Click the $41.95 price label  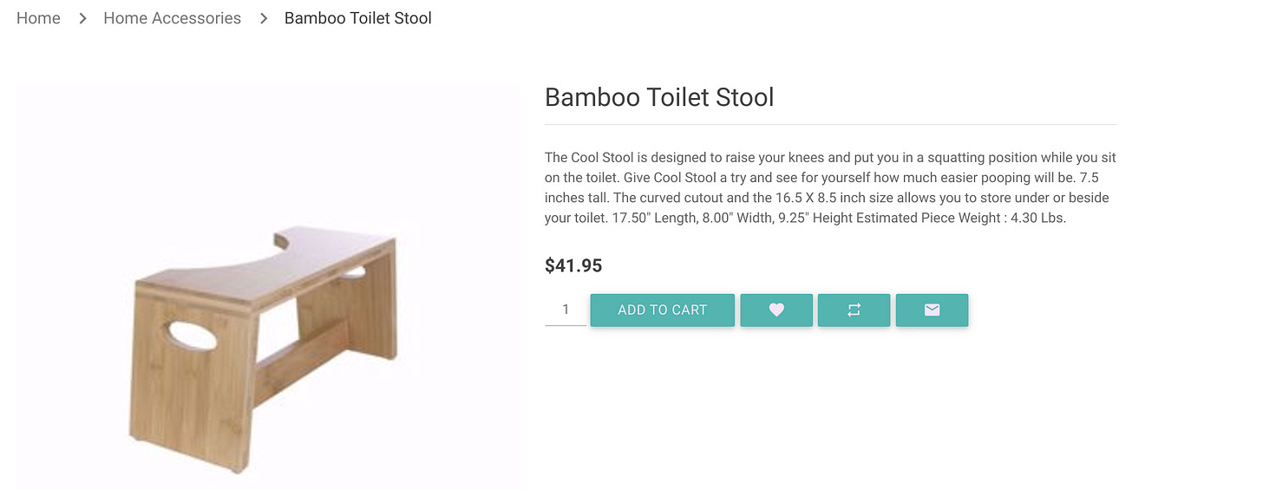click(573, 265)
